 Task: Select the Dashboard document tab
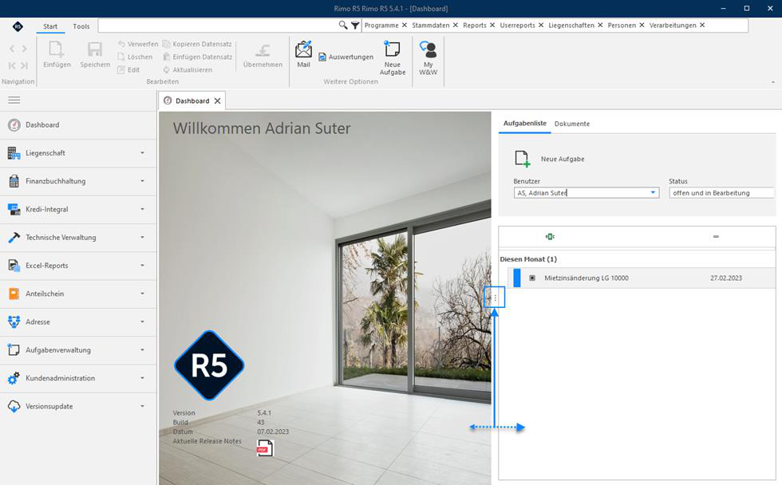pos(192,101)
